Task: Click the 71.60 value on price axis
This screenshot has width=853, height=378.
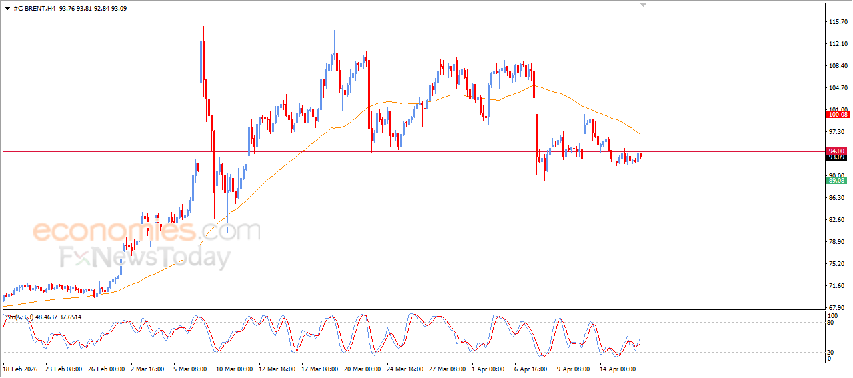Action: click(836, 286)
